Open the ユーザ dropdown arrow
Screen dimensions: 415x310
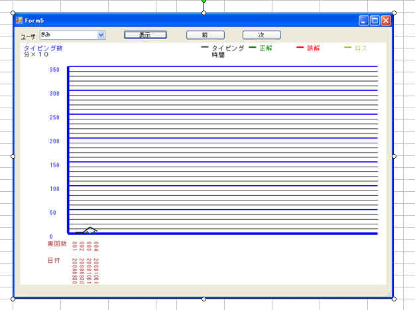click(x=101, y=35)
